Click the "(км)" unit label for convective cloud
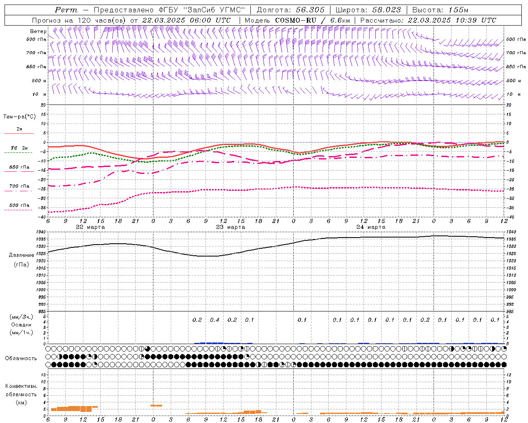The image size is (528, 423). tap(21, 402)
